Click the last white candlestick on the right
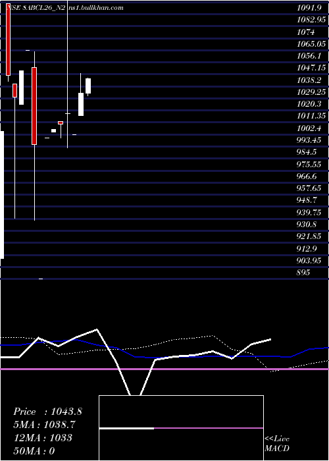 tap(88, 86)
